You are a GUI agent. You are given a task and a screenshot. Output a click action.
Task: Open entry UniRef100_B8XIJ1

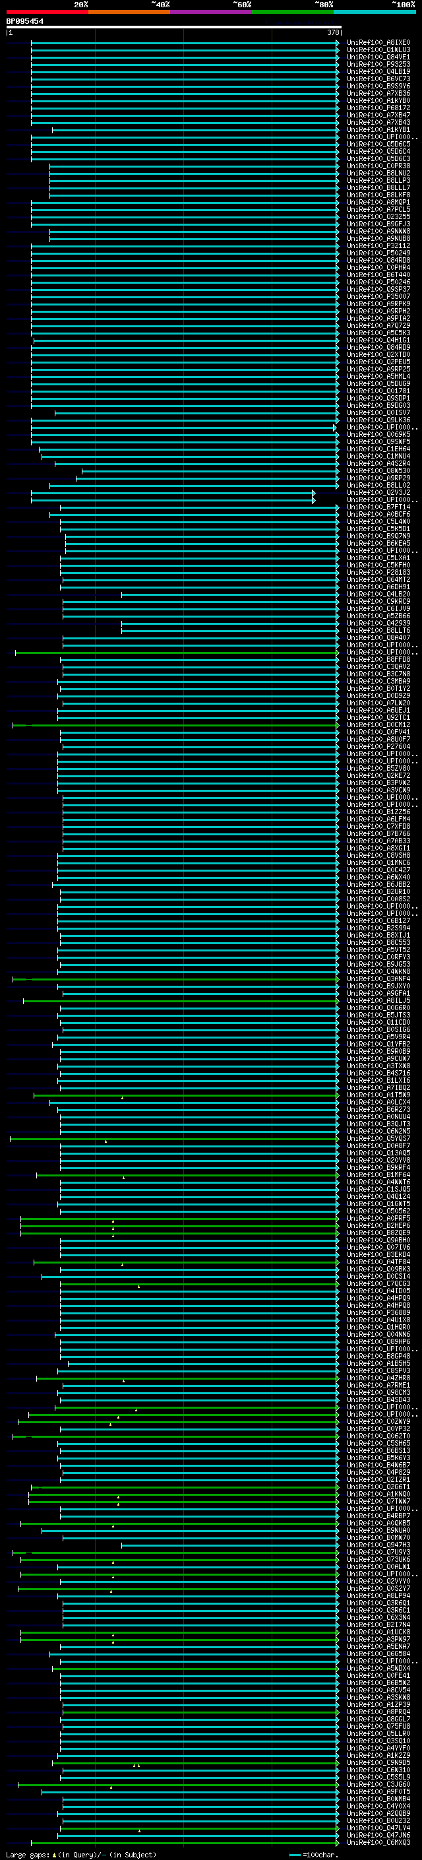tap(378, 936)
